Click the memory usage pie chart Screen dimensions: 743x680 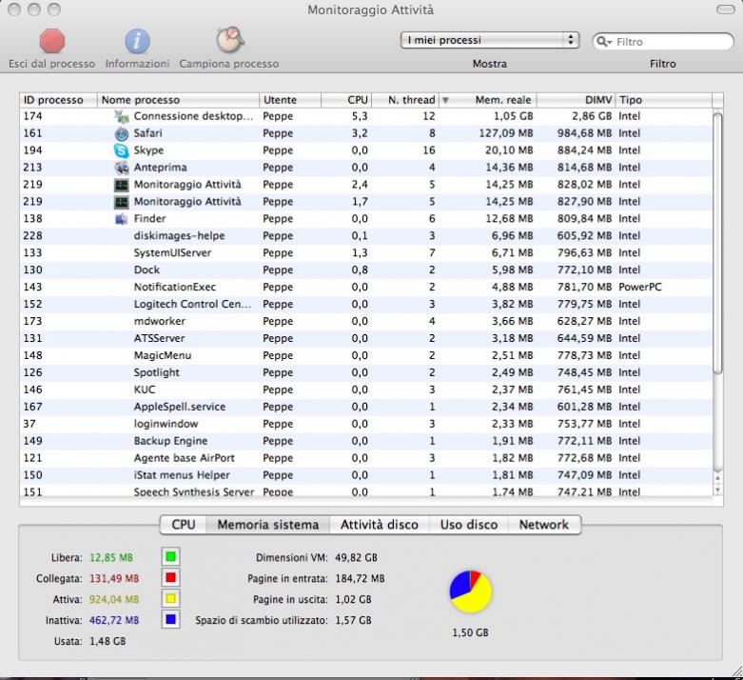(471, 591)
